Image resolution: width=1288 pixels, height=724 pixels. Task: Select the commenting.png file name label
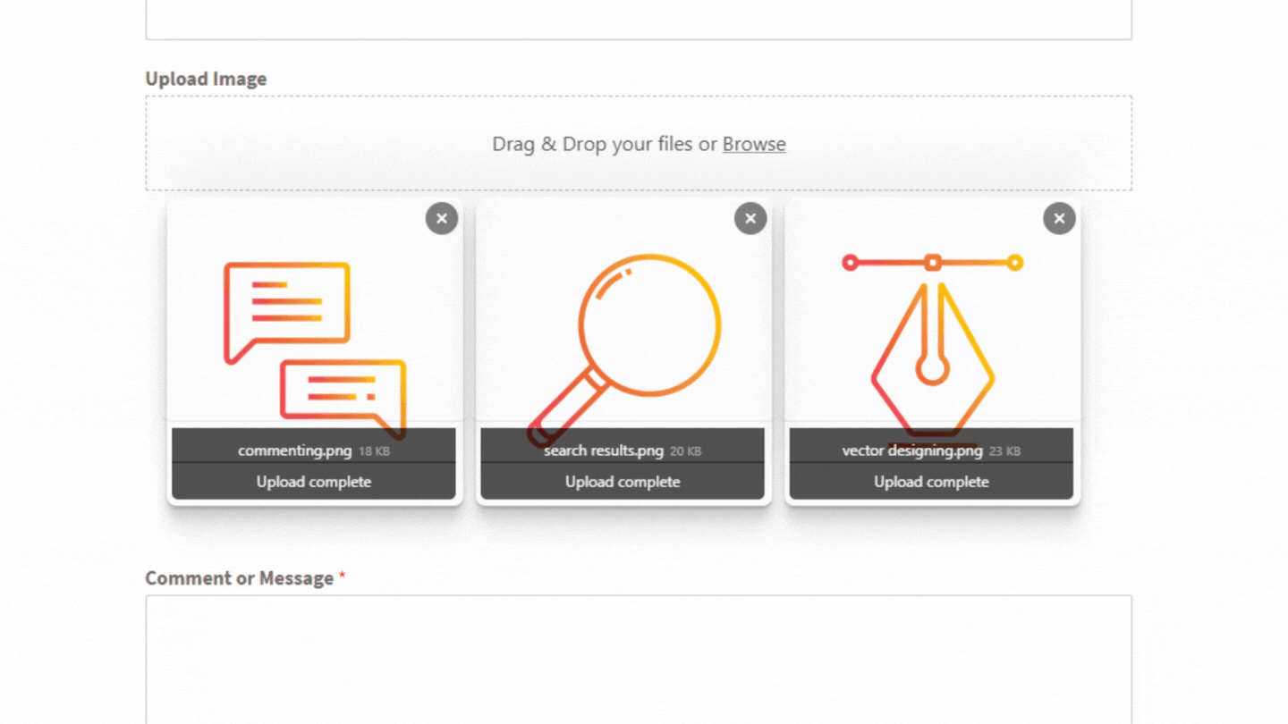295,450
